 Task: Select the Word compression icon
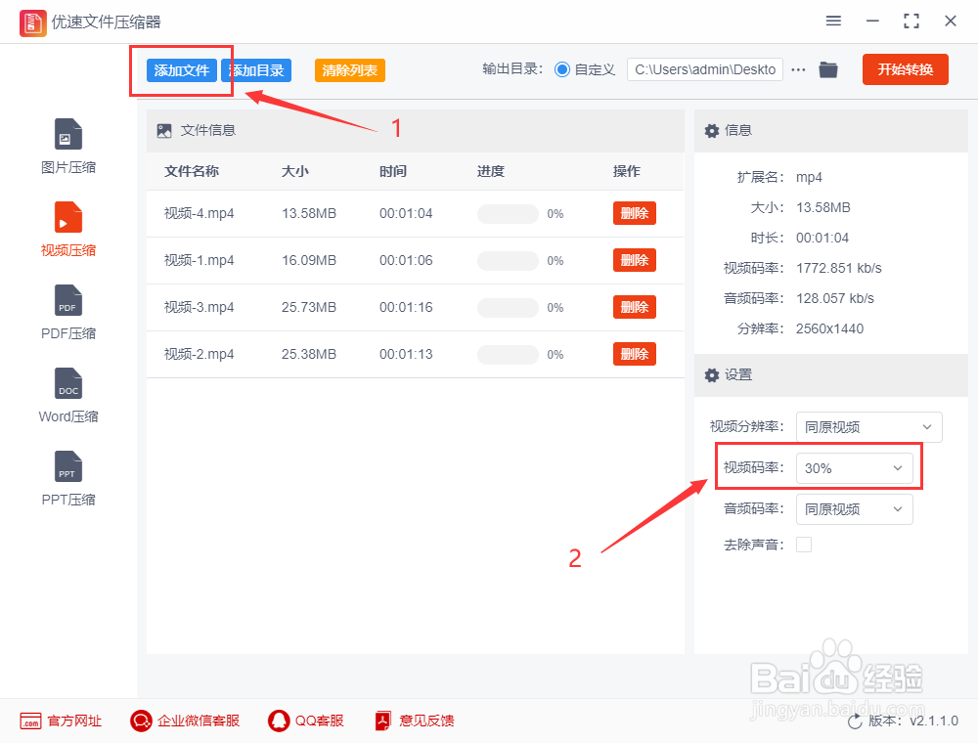click(68, 382)
